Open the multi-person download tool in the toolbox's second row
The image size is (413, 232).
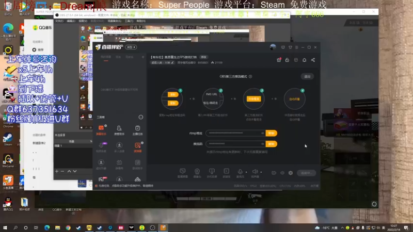[x=119, y=147]
